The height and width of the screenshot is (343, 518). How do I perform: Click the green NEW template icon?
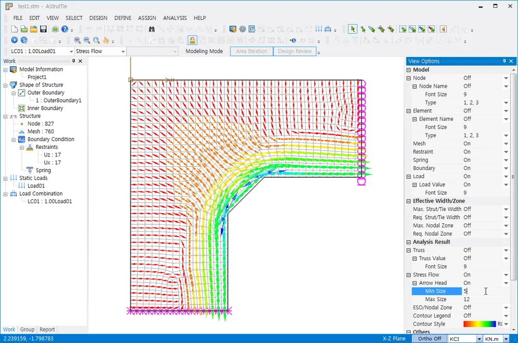(x=24, y=29)
